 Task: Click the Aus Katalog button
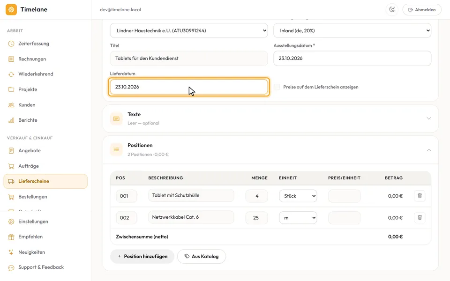[202, 256]
